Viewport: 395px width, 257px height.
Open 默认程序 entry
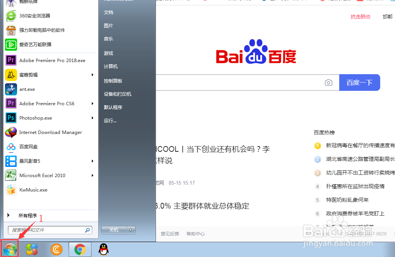point(113,107)
